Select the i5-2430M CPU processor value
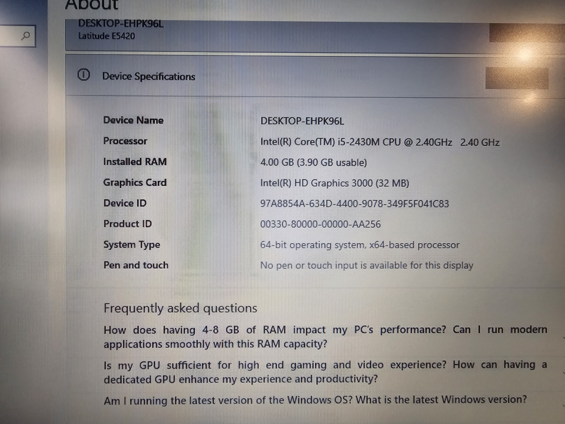This screenshot has width=565, height=424. coord(380,142)
